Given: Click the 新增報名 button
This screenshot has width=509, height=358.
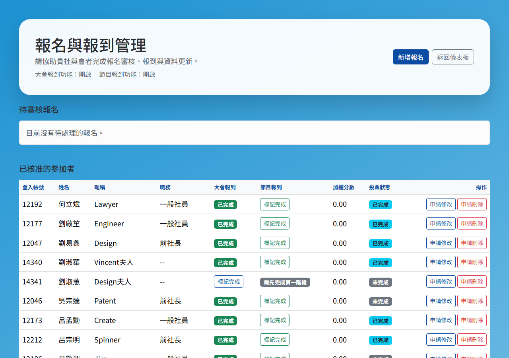Looking at the screenshot, I should pyautogui.click(x=410, y=57).
